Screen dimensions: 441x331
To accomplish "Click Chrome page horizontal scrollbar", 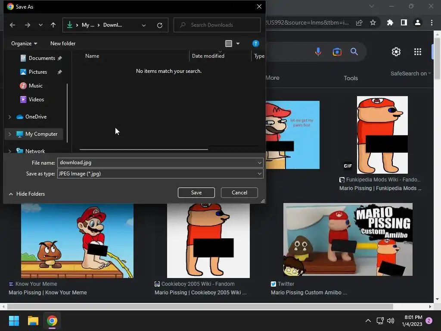I will coord(200,306).
